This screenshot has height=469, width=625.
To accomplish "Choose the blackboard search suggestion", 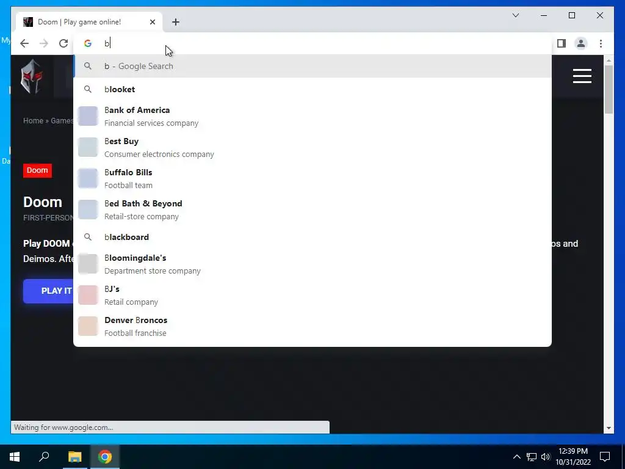I will [312, 237].
